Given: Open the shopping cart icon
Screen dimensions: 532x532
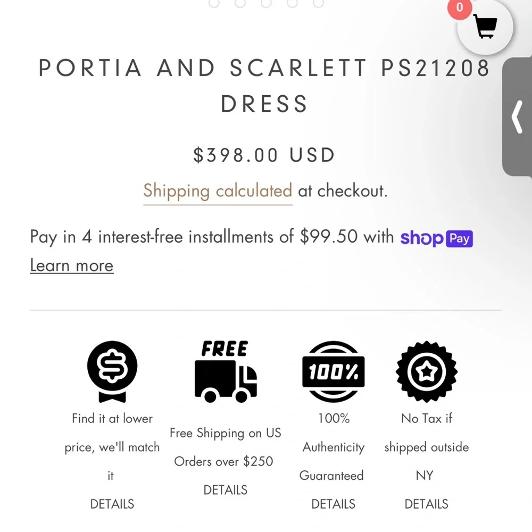Looking at the screenshot, I should click(x=485, y=27).
